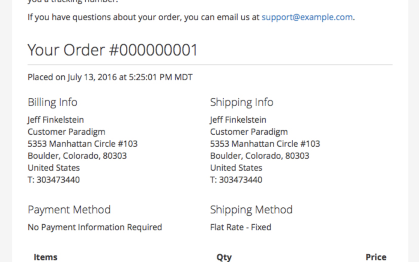Click the Qty column header

point(224,257)
